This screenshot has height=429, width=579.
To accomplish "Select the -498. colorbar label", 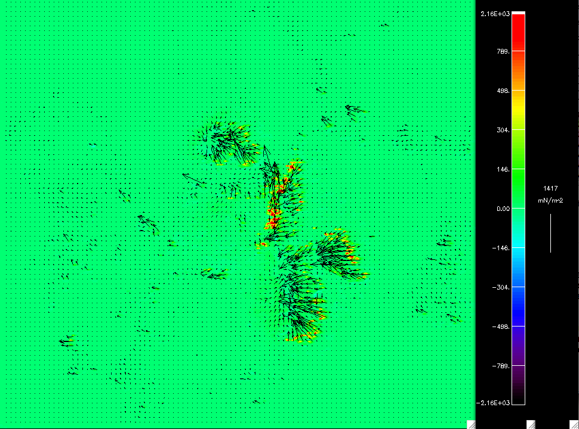I will (501, 327).
